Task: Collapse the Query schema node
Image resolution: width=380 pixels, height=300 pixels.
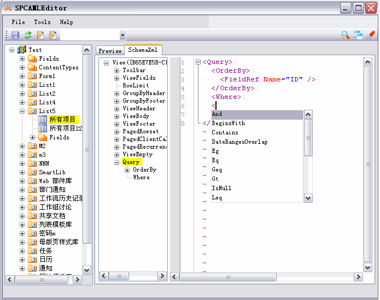Action: click(116, 162)
